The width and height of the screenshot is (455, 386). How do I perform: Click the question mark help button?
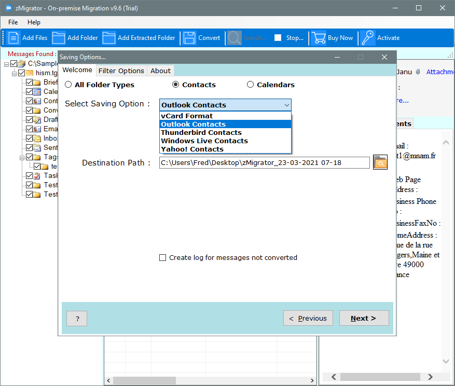pyautogui.click(x=77, y=319)
